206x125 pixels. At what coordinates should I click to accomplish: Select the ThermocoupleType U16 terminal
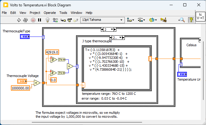pyautogui.click(x=25, y=37)
